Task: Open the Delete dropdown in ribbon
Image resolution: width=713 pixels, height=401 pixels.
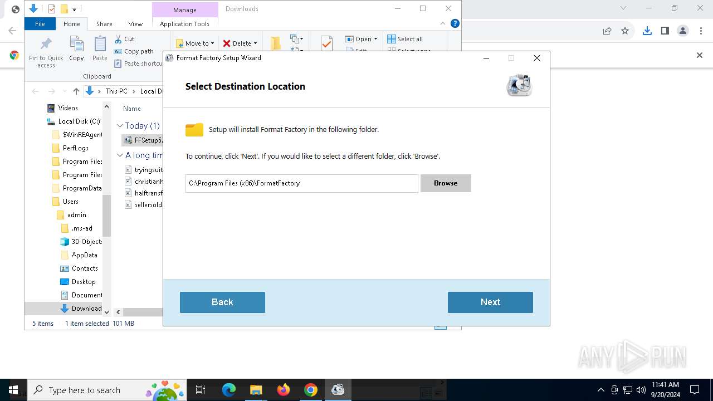Action: [240, 43]
